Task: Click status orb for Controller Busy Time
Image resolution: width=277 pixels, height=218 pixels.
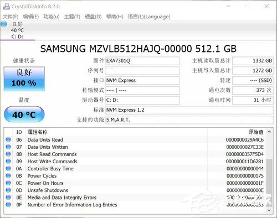Action: (x=8, y=168)
